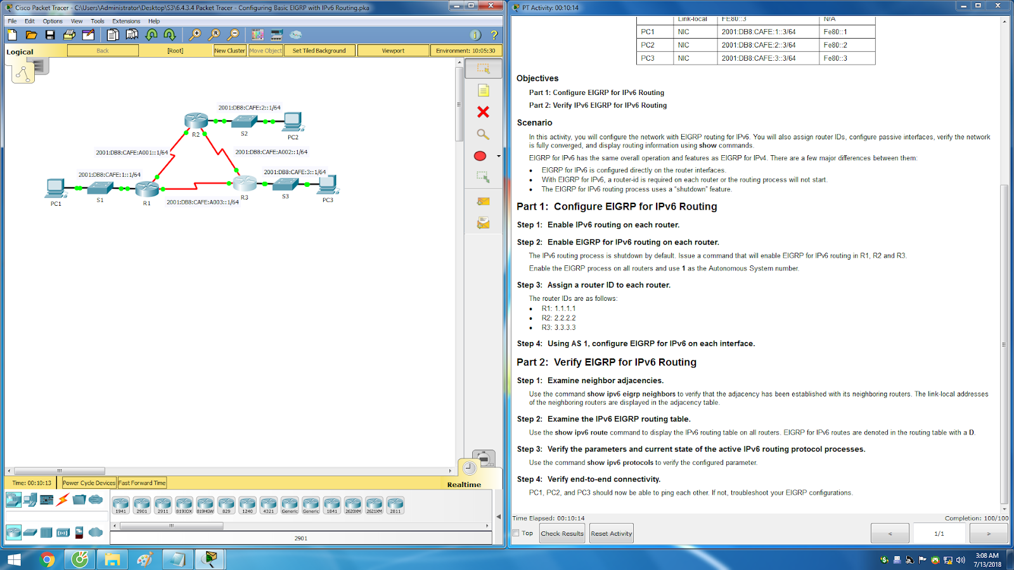Open the custom devices dialog icon
The width and height of the screenshot is (1014, 570).
coord(276,35)
